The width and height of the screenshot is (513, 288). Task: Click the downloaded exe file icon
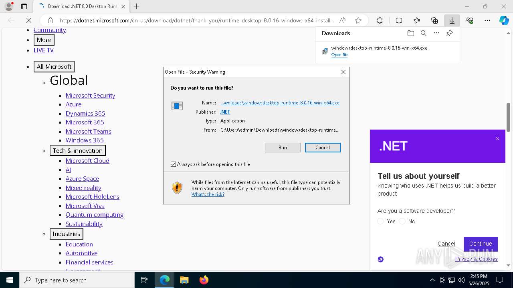325,51
